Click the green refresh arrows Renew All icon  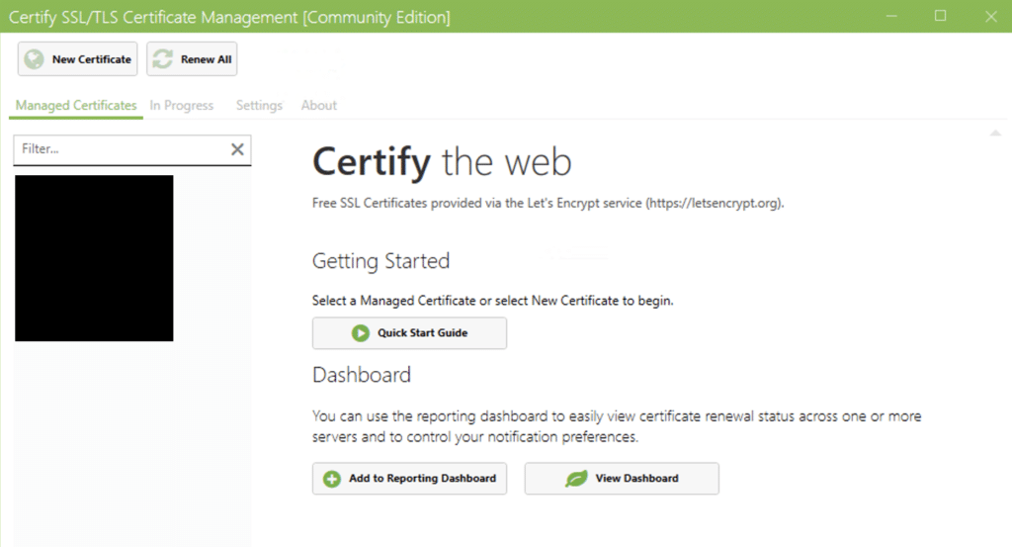163,59
